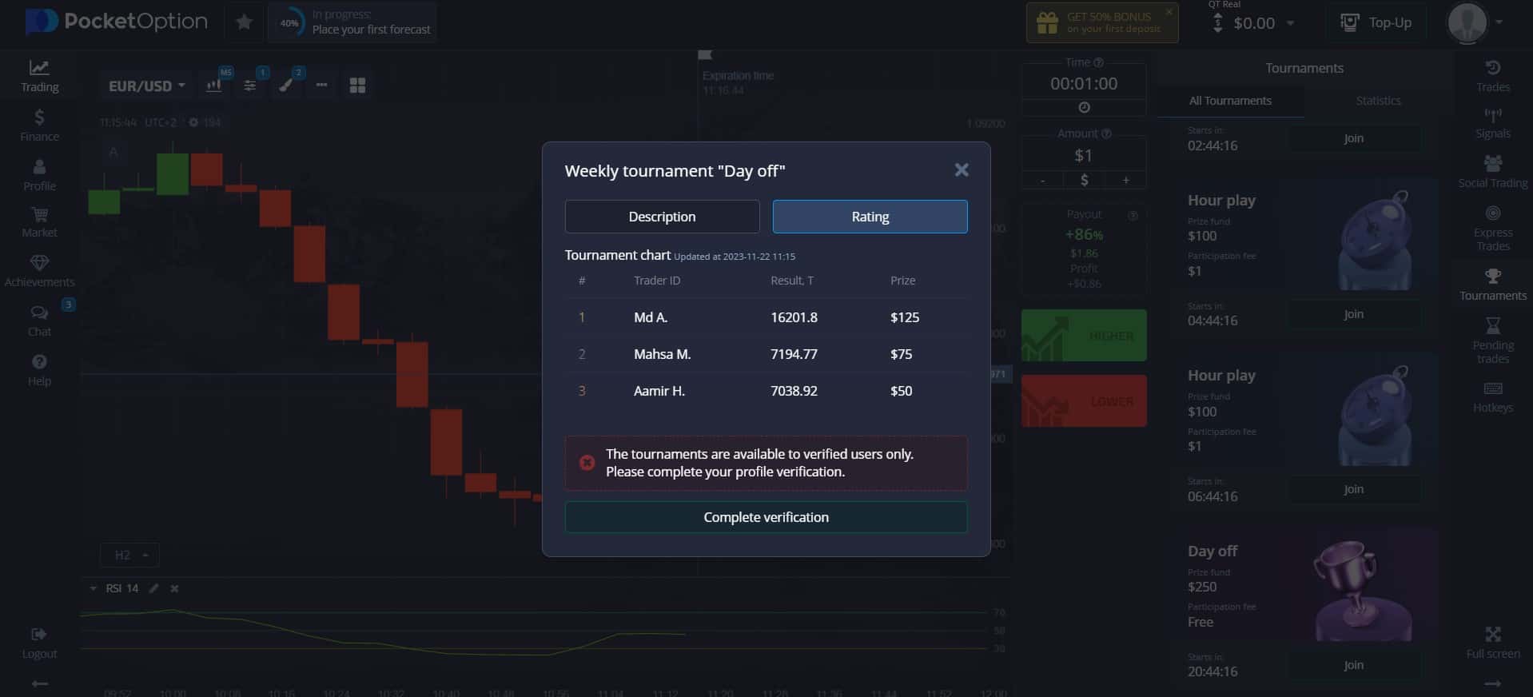The width and height of the screenshot is (1533, 697).
Task: Open Express Trades panel
Action: (1492, 229)
